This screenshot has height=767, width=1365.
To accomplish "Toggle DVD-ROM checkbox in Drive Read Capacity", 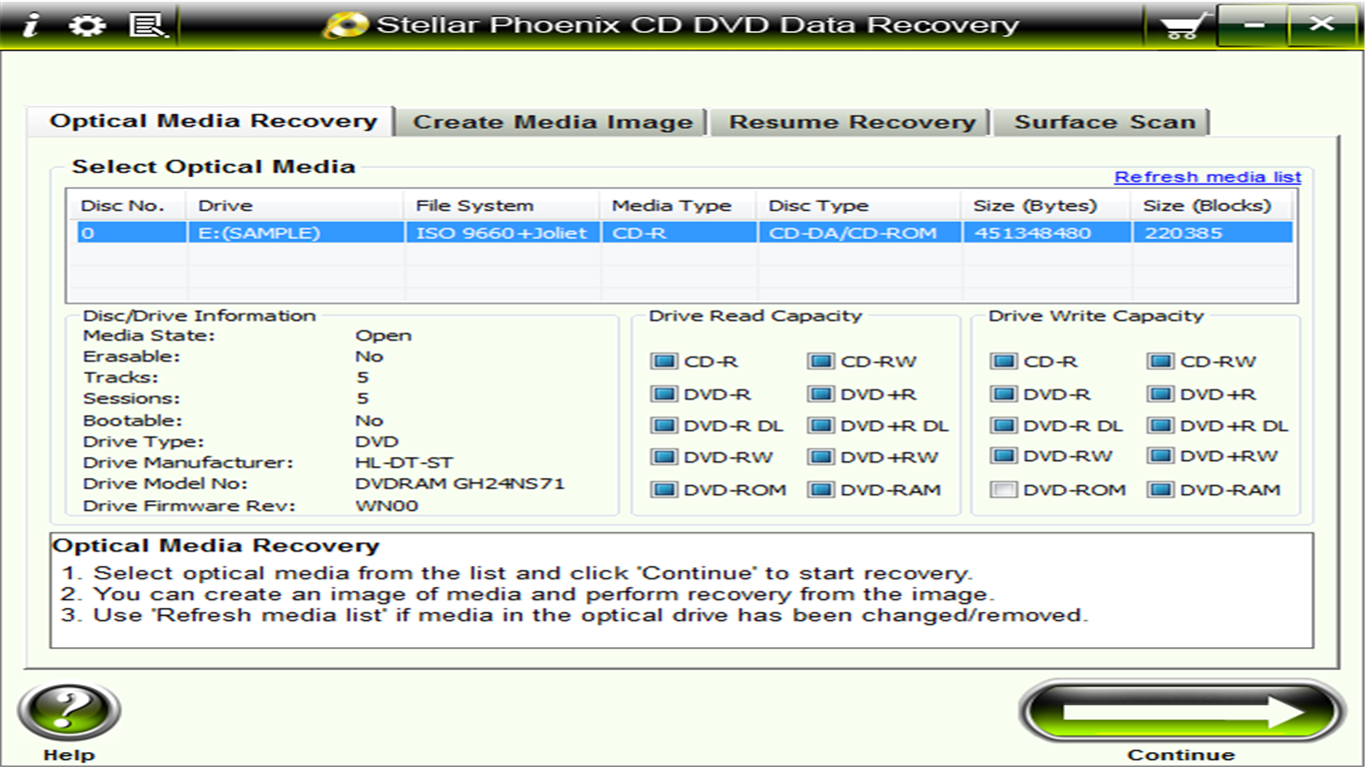I will [664, 489].
